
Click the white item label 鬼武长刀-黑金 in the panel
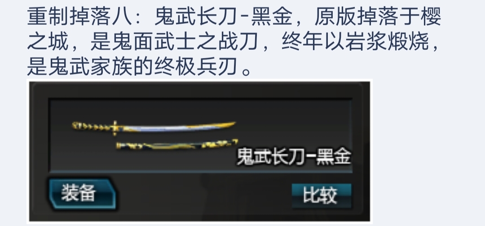tap(294, 157)
